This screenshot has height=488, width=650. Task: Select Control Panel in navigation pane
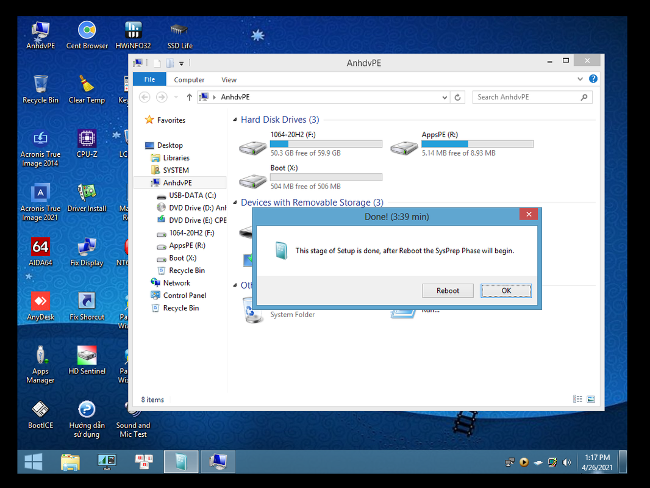point(179,295)
